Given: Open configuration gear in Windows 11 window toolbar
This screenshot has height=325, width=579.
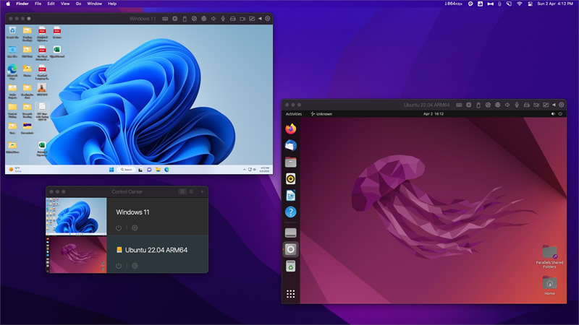Looking at the screenshot, I should 268,19.
